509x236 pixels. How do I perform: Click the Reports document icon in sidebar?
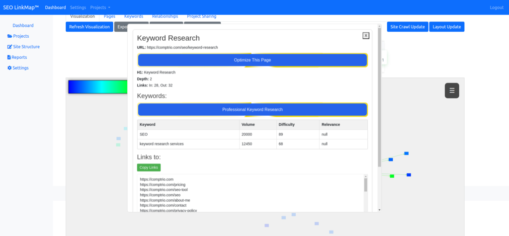[9, 58]
